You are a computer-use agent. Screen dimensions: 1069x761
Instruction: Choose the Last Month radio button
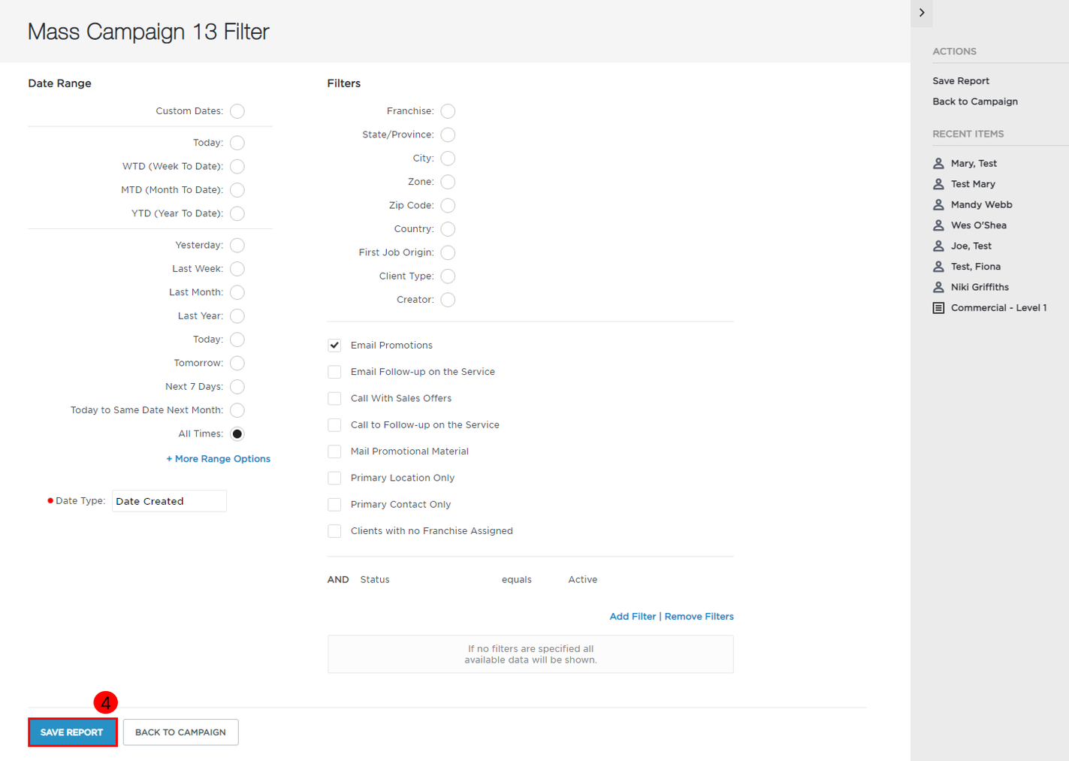(237, 292)
